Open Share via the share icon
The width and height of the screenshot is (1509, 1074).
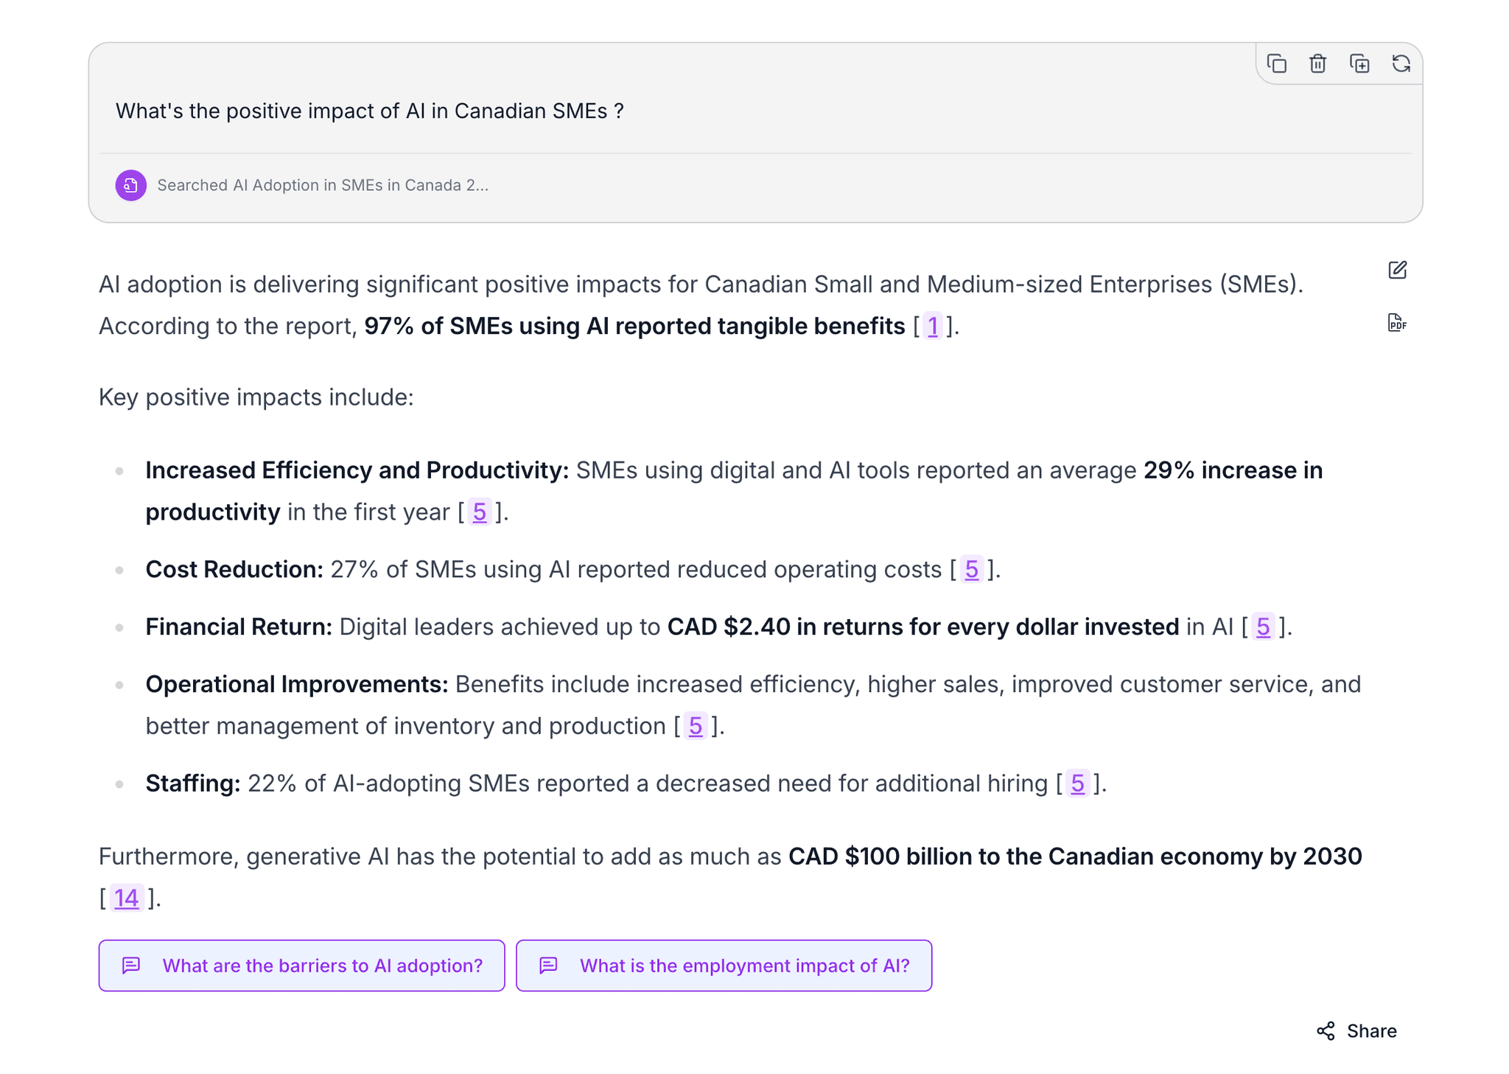(x=1326, y=1031)
